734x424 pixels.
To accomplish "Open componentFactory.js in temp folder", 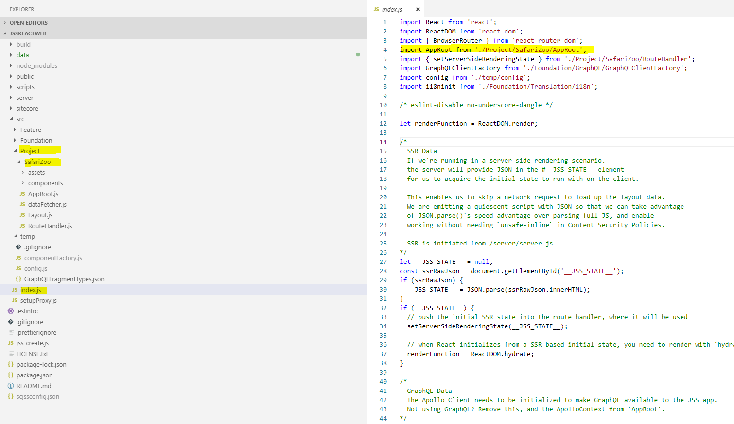I will click(x=53, y=258).
